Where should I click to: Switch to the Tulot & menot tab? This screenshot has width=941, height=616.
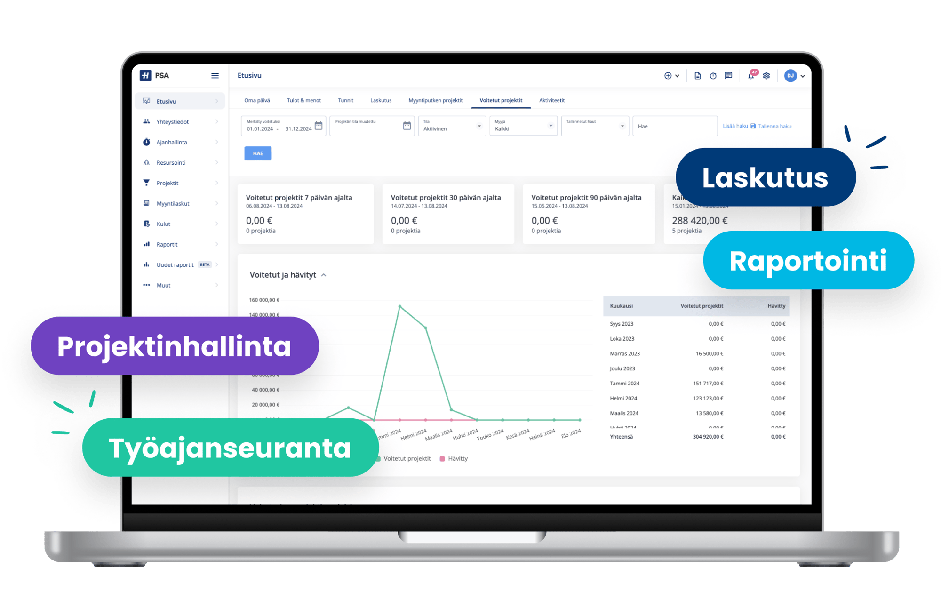[x=304, y=100]
